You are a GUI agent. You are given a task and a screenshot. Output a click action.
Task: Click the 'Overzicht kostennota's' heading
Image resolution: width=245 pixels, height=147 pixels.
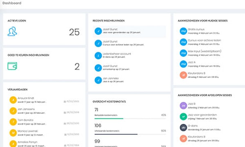pos(109,102)
